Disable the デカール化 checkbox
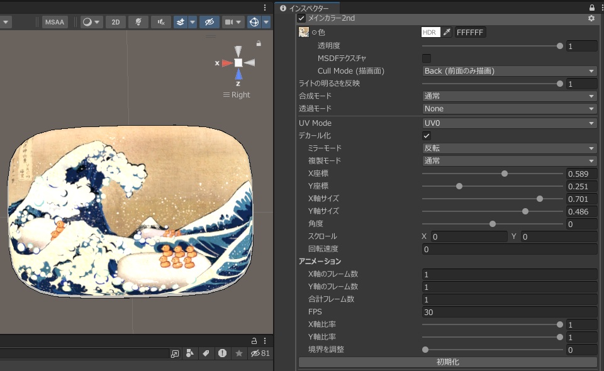 426,135
